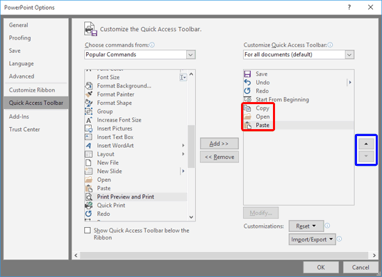Click the Open folder icon in toolbar list
The width and height of the screenshot is (382, 277).
[247, 117]
